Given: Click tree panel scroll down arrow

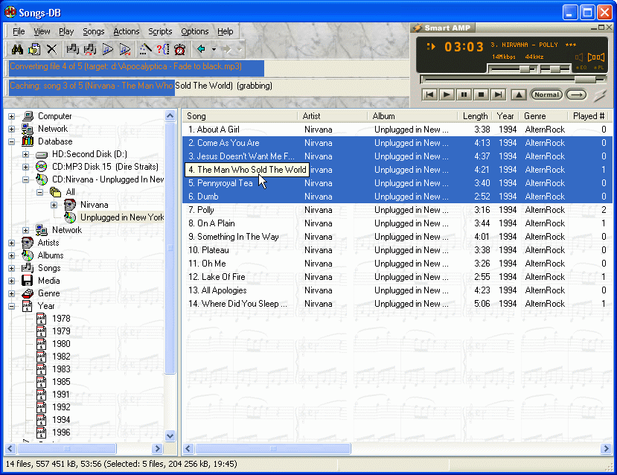Looking at the screenshot, I should pos(170,436).
